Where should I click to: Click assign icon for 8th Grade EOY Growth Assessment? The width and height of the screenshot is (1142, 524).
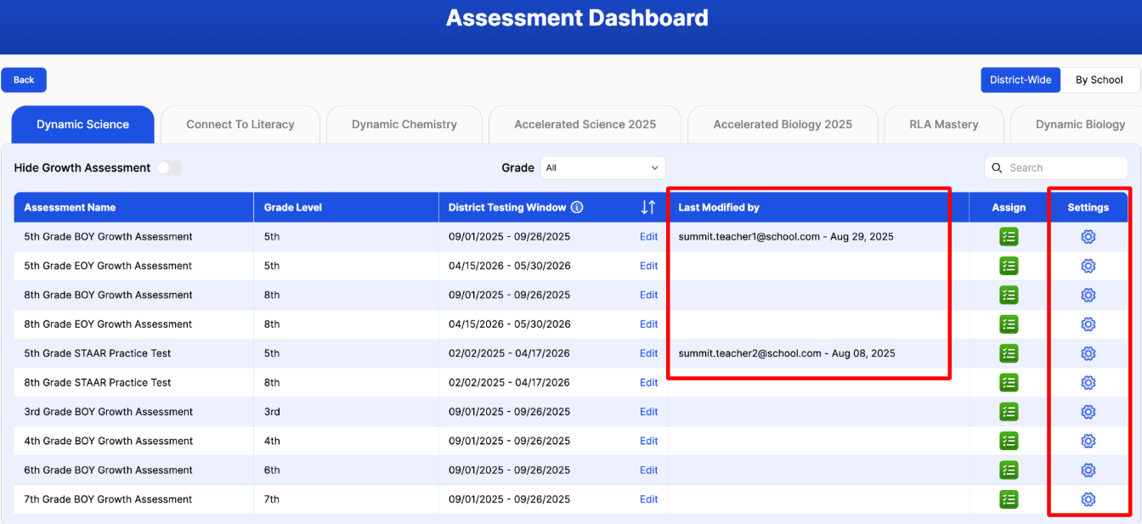coord(1009,324)
